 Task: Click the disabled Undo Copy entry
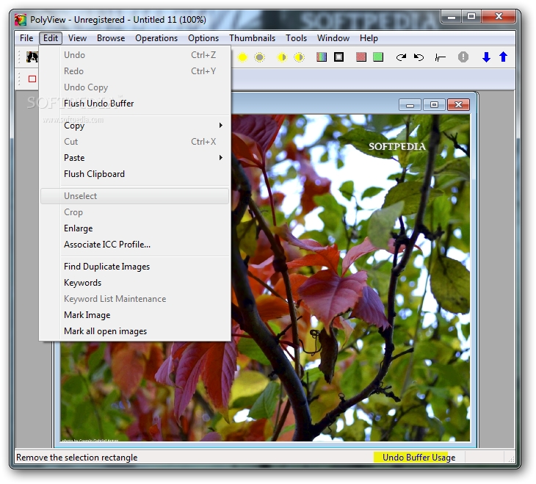(x=135, y=87)
